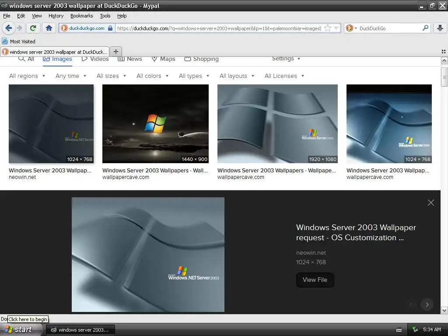Viewport: 448px width, 336px height.
Task: Open the downloads arrow button
Action: point(440,28)
